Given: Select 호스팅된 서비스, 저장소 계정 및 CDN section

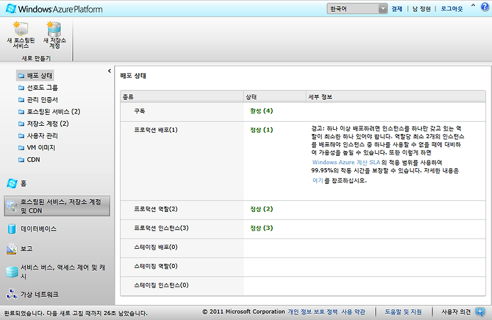Looking at the screenshot, I should tap(57, 206).
